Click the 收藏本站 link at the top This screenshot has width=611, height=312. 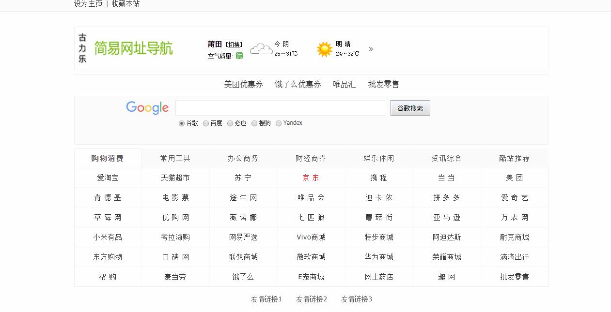(x=125, y=4)
